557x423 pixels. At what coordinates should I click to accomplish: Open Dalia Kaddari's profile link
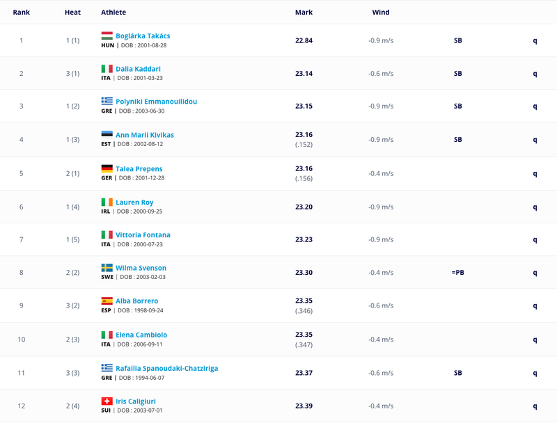click(138, 69)
